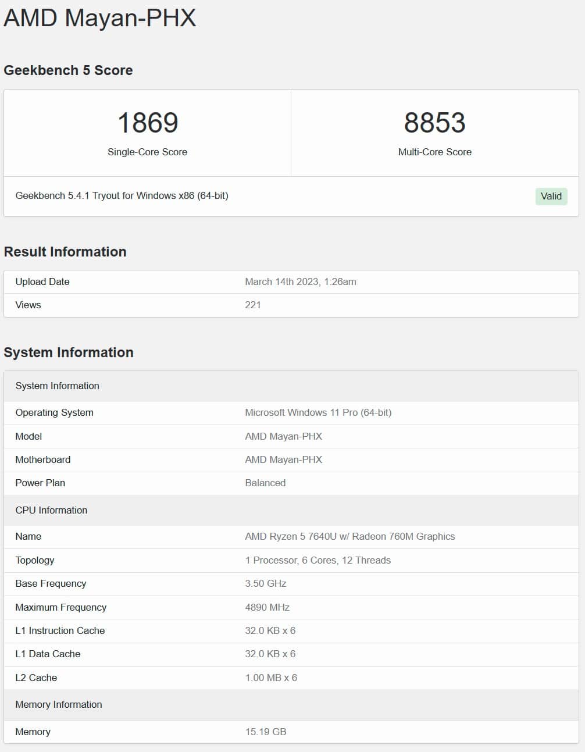Click the green Valid badge

pyautogui.click(x=551, y=196)
